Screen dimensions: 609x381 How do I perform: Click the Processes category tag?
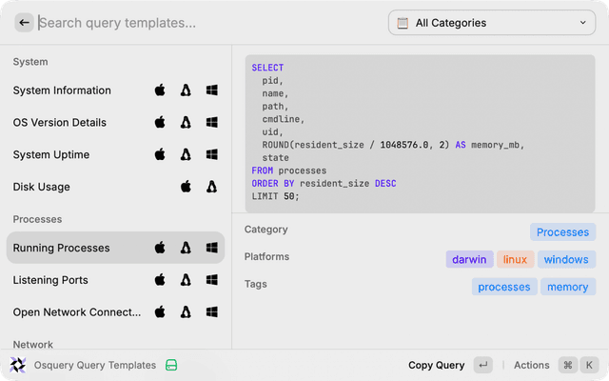(x=562, y=231)
